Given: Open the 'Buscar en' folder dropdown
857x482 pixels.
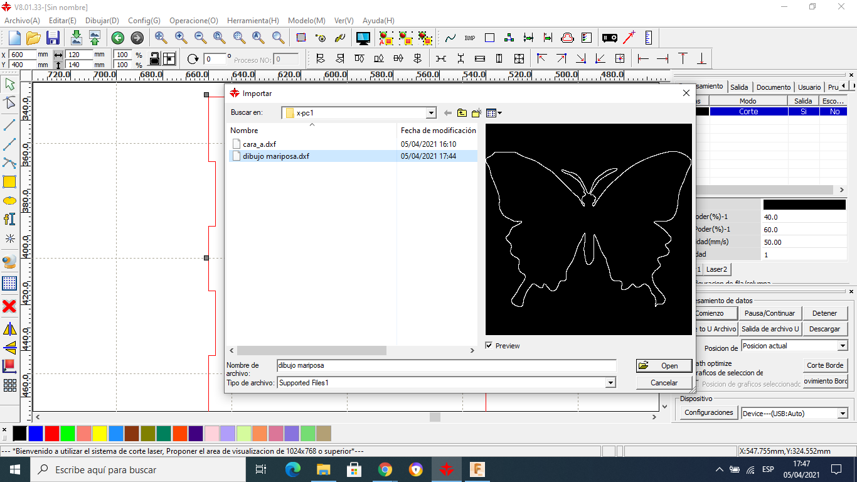Looking at the screenshot, I should [431, 113].
